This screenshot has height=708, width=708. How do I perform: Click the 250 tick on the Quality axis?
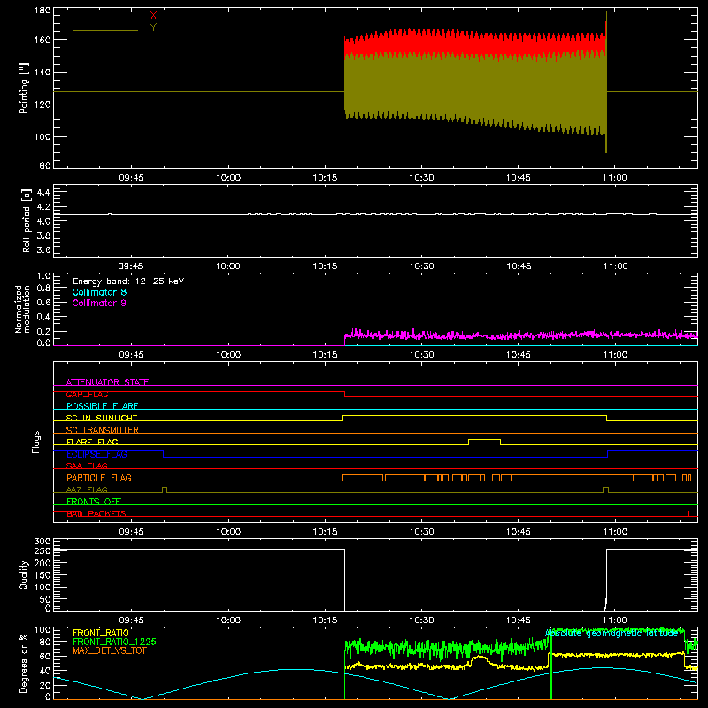[x=42, y=550]
